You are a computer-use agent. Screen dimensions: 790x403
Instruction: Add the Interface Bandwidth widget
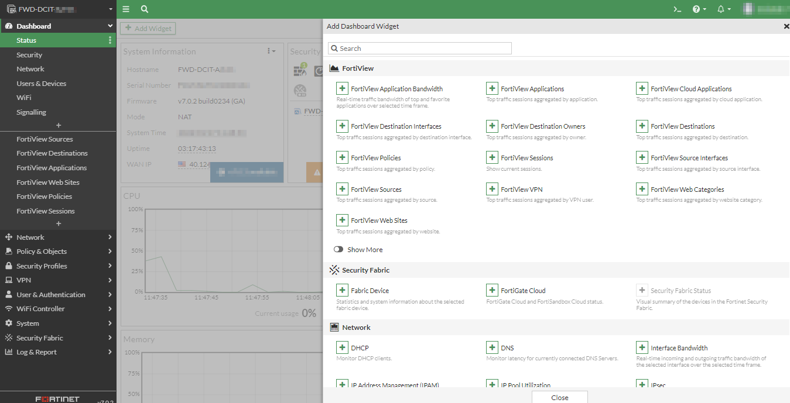(x=642, y=347)
